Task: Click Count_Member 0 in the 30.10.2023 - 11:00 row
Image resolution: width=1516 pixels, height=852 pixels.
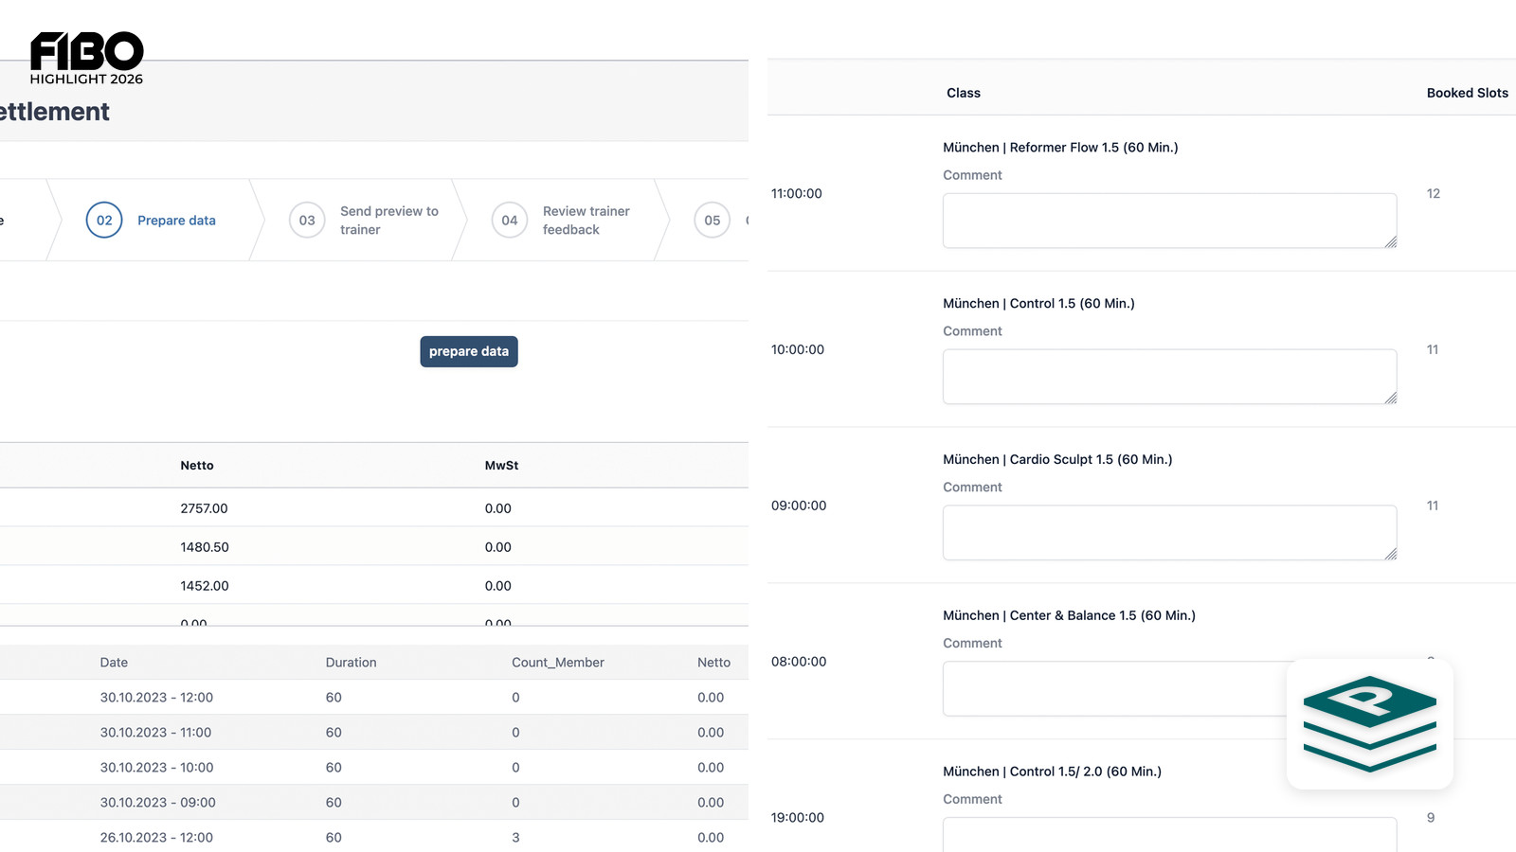Action: pos(515,733)
